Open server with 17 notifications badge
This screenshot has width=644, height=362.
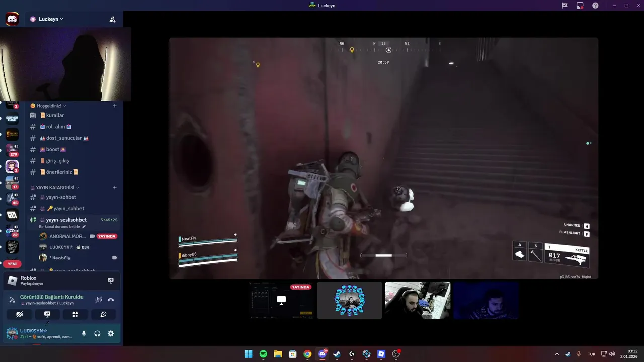[x=12, y=182]
